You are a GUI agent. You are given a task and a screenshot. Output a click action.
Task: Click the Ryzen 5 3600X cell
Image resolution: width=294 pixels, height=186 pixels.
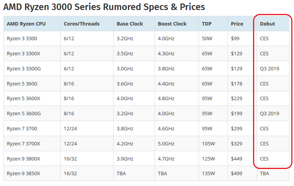click(x=24, y=99)
